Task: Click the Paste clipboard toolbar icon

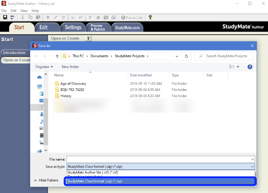Action: tap(38, 17)
